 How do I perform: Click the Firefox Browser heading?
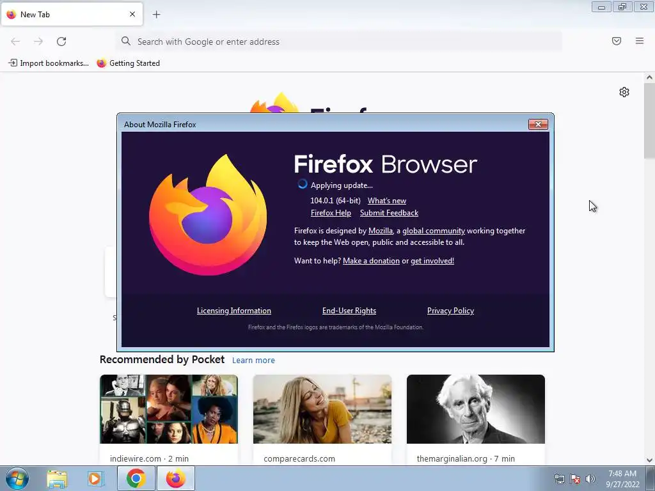point(386,164)
